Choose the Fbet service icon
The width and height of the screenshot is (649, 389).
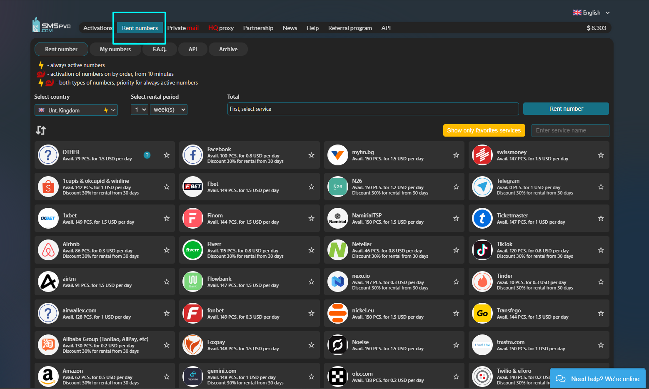click(x=193, y=187)
